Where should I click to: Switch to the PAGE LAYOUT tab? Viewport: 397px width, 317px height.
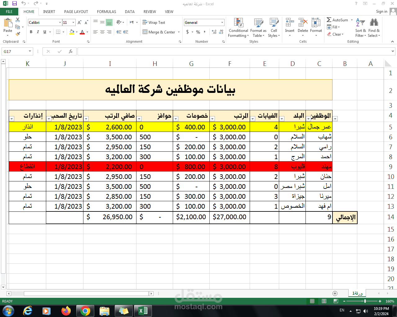[x=76, y=12]
